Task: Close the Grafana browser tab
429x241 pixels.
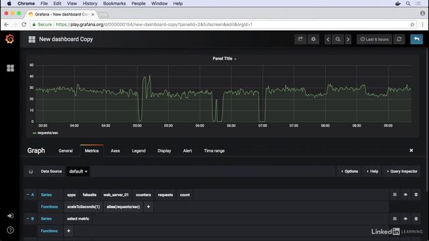Action: point(93,14)
